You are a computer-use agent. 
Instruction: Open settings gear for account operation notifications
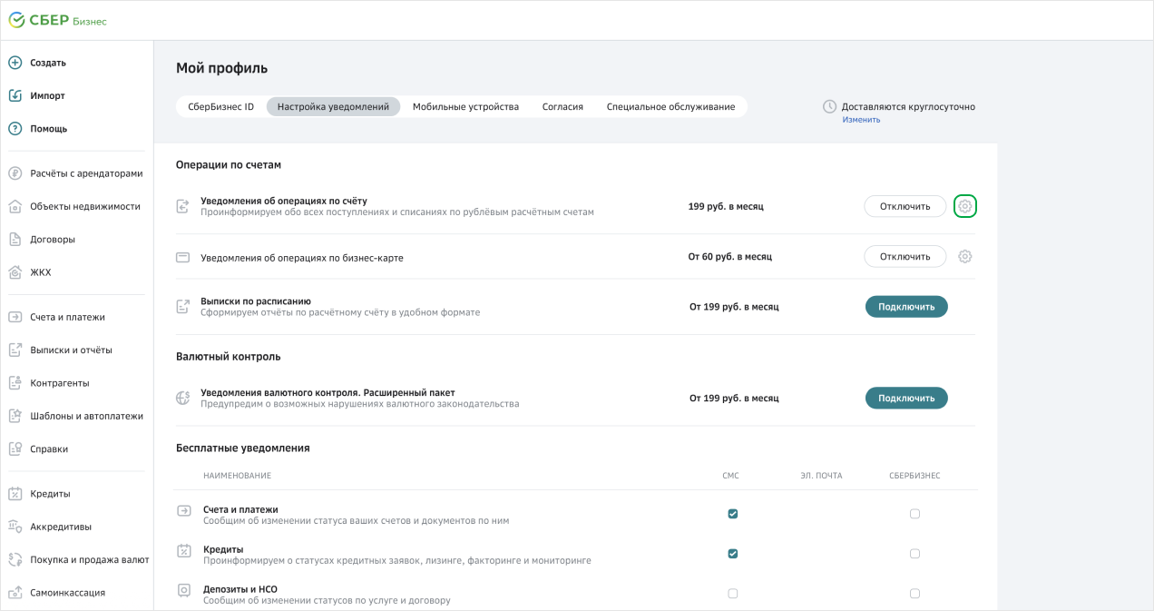(x=965, y=206)
